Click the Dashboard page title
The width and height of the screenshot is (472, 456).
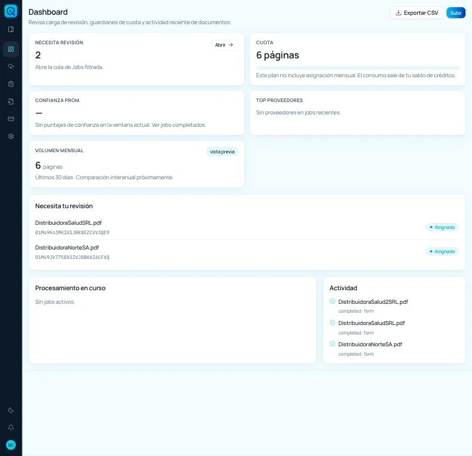48,12
